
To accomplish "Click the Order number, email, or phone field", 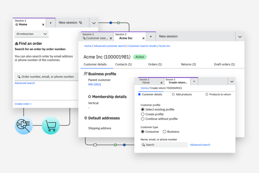I will (x=48, y=76).
